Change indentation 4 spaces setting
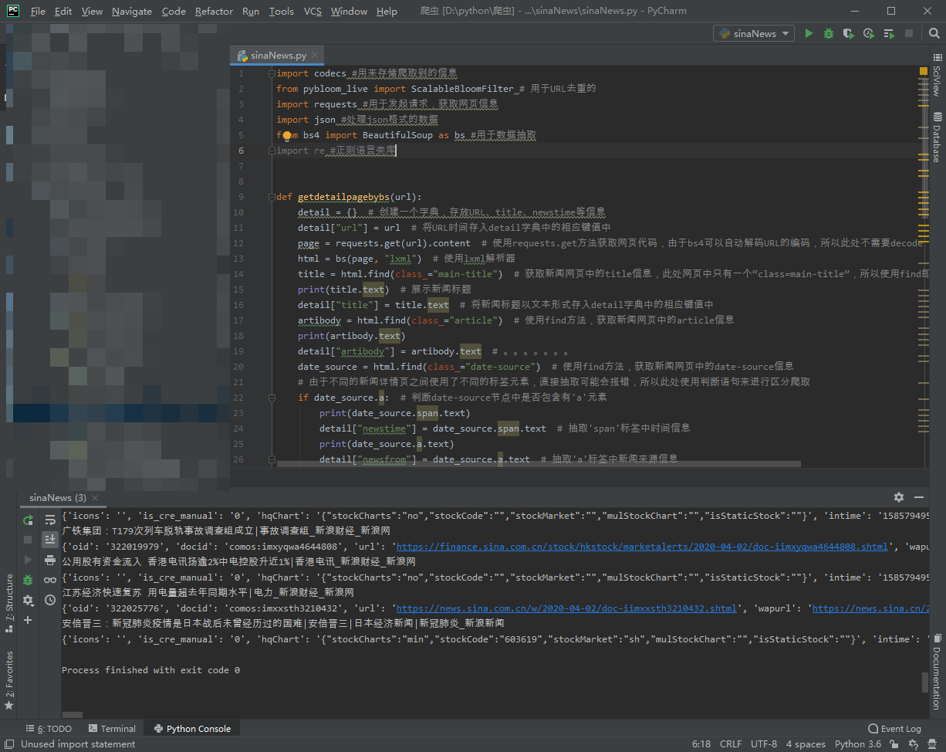This screenshot has width=946, height=752. point(806,744)
